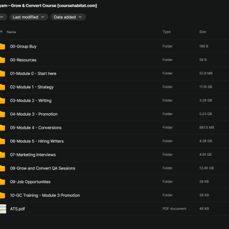Open the Last modified filter dropdown

click(x=29, y=17)
